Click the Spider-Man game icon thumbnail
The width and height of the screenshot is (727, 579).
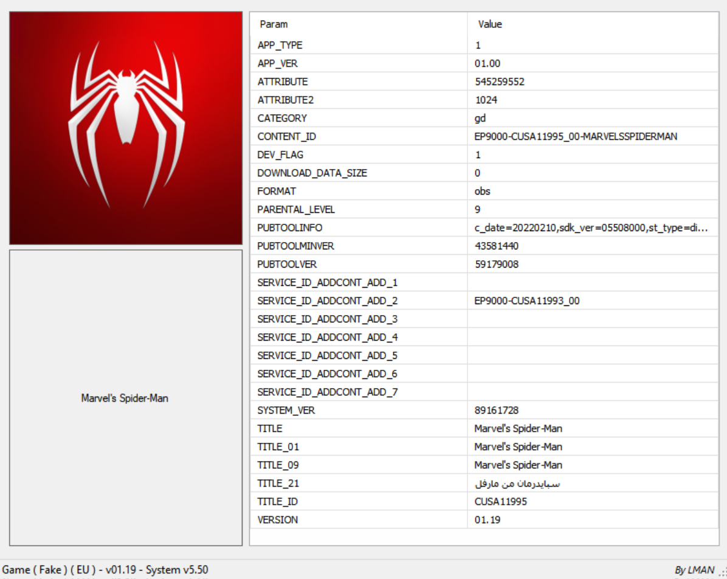point(126,128)
